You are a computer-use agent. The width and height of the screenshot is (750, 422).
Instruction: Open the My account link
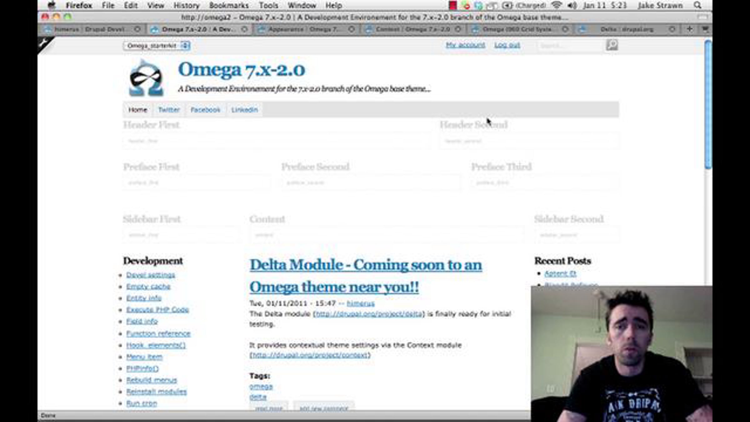[465, 45]
